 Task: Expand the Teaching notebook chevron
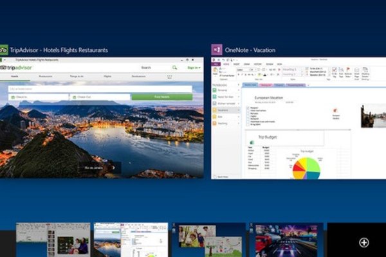pos(239,123)
